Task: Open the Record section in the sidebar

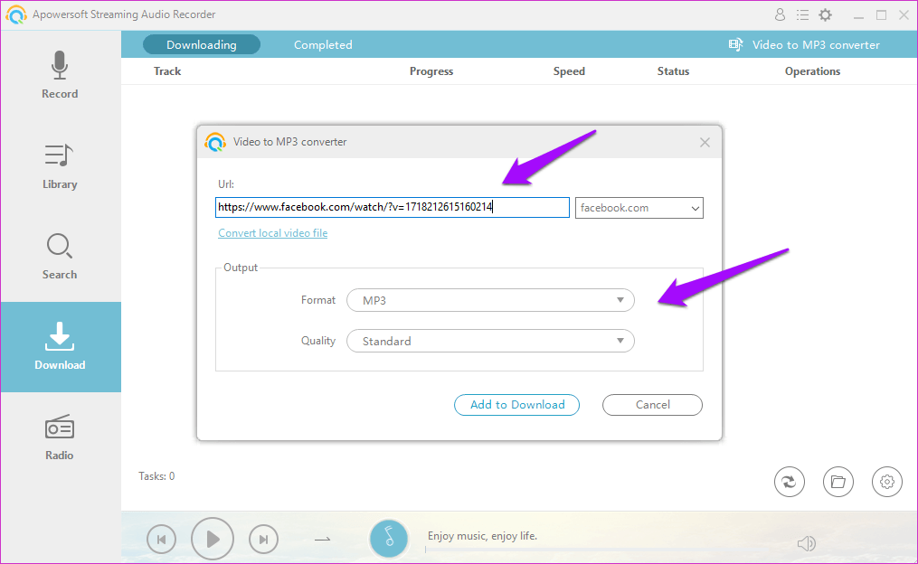Action: pos(60,75)
